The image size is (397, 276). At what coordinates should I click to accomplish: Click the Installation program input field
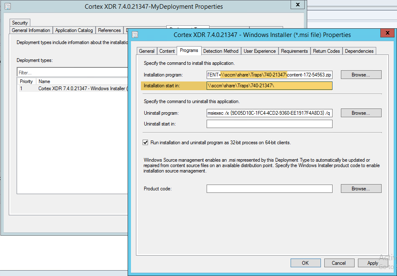click(x=269, y=75)
